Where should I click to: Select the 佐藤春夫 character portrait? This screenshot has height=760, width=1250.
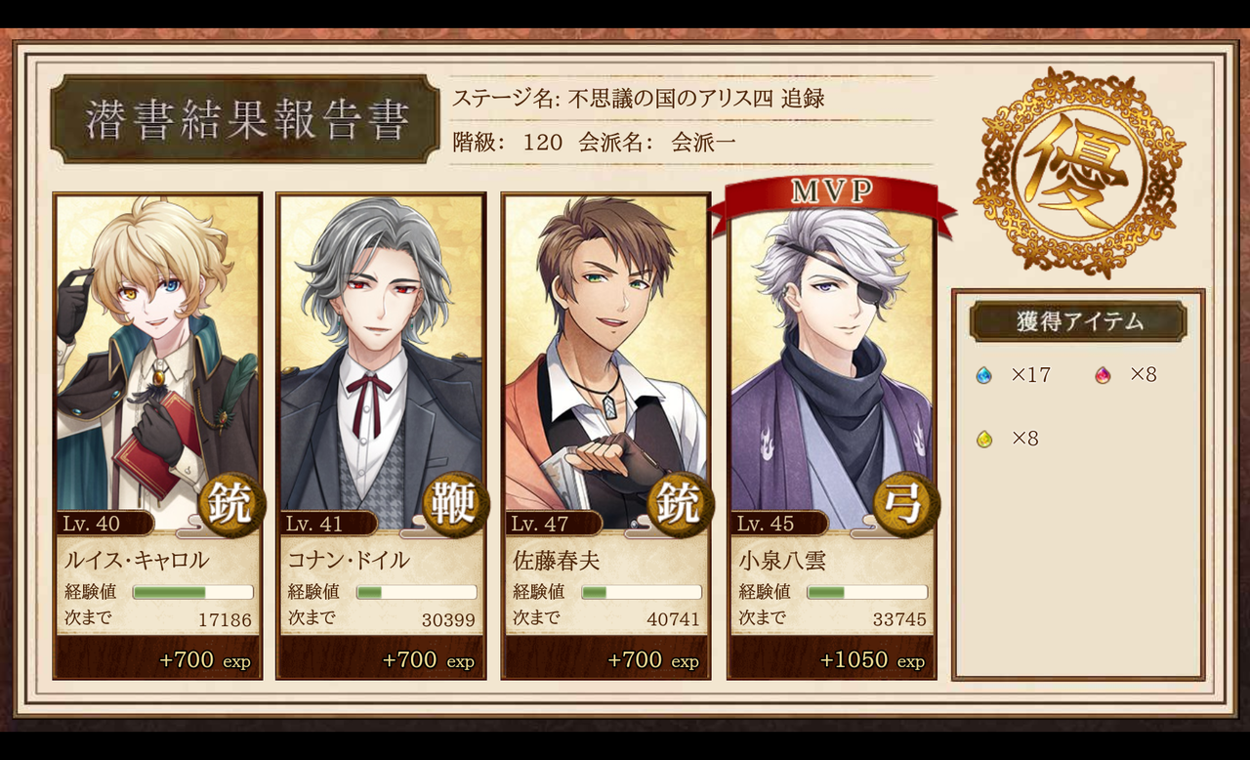(605, 361)
